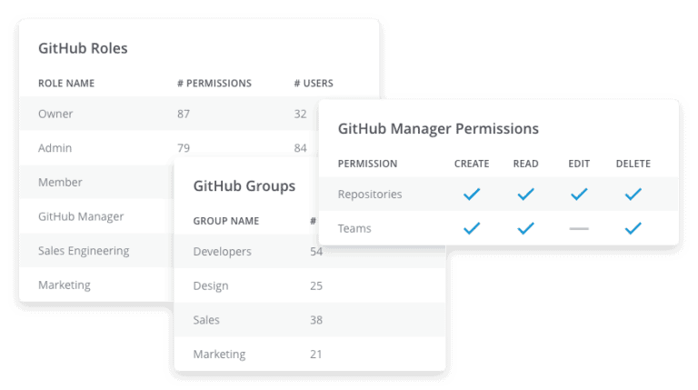Select the Admin role row
This screenshot has height=390, width=698.
[169, 148]
